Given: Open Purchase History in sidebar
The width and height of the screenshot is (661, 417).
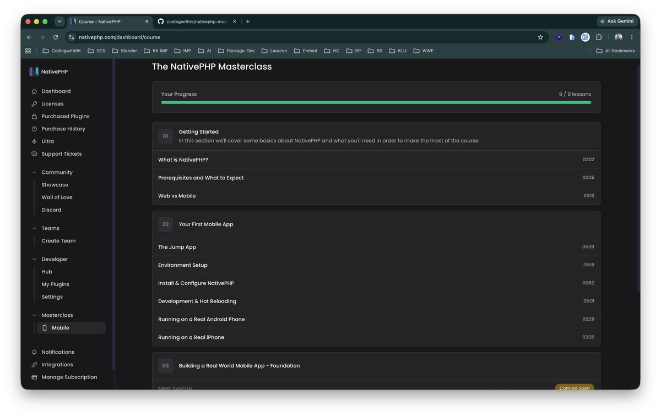Looking at the screenshot, I should pyautogui.click(x=63, y=129).
